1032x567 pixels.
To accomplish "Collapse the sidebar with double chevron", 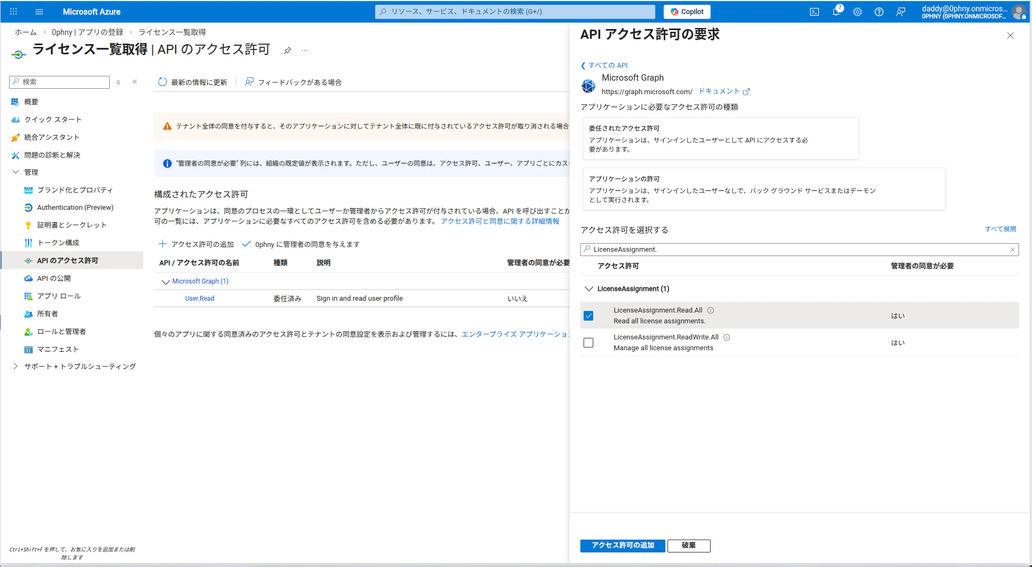I will [x=135, y=82].
